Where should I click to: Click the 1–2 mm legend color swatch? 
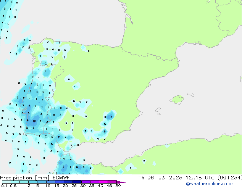(x=24, y=182)
